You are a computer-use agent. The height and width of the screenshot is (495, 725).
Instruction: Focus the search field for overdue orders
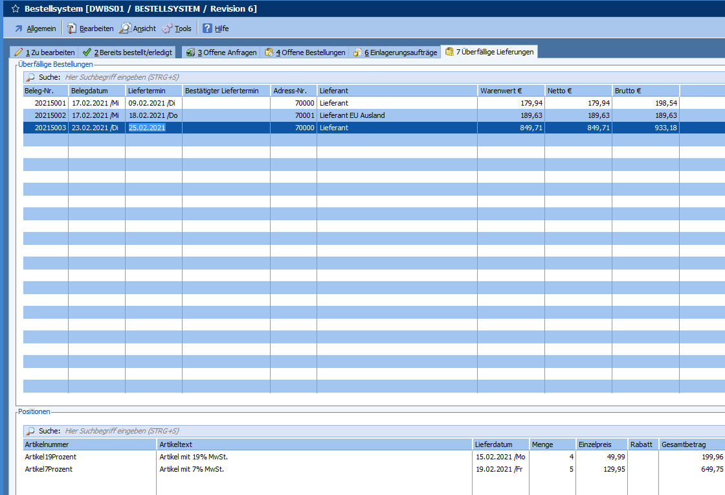[259, 77]
